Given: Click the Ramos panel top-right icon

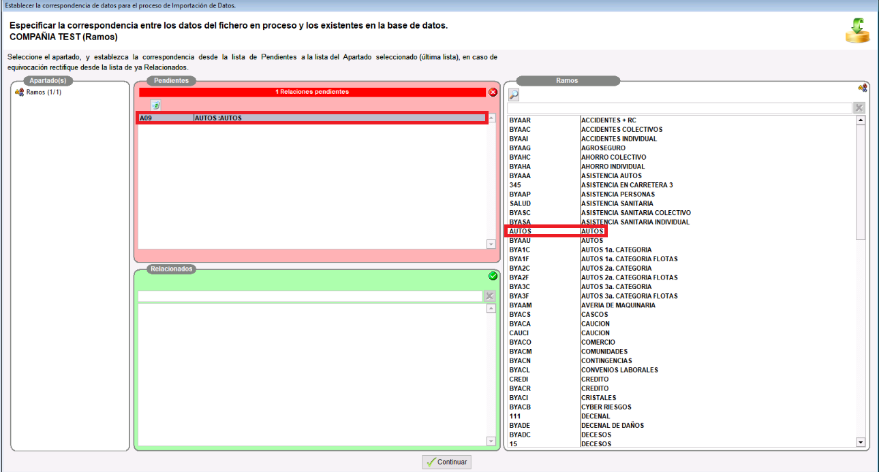Looking at the screenshot, I should [862, 88].
